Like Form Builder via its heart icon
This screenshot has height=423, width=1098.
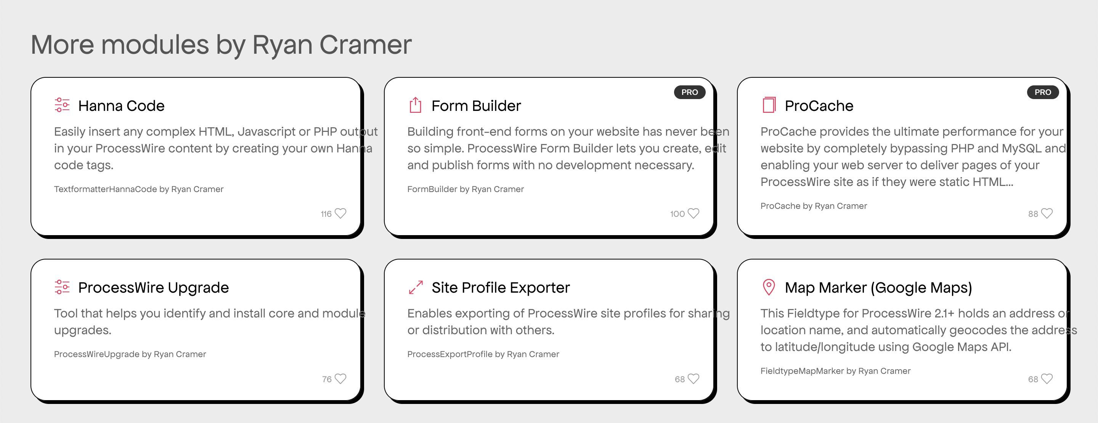693,213
